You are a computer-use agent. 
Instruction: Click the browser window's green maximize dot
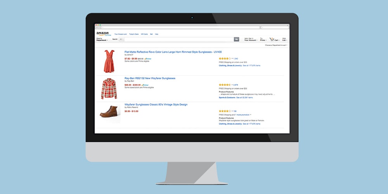click(100, 25)
